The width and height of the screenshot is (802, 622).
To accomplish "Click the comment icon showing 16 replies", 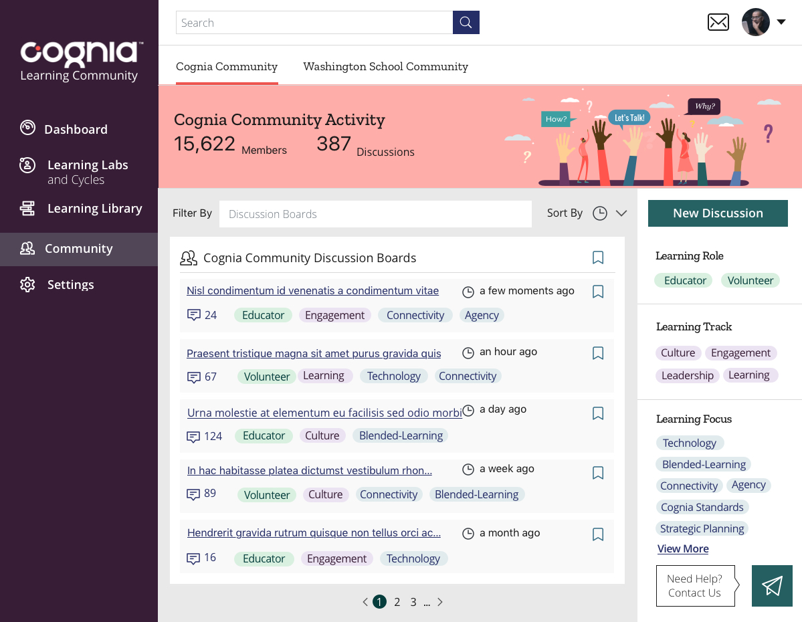I will [193, 558].
